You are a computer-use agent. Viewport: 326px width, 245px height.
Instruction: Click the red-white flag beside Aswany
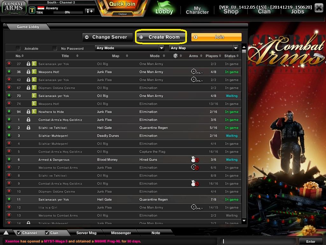tap(40, 8)
